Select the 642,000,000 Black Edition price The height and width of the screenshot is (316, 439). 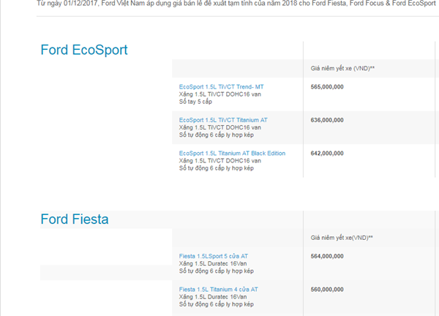click(x=327, y=153)
